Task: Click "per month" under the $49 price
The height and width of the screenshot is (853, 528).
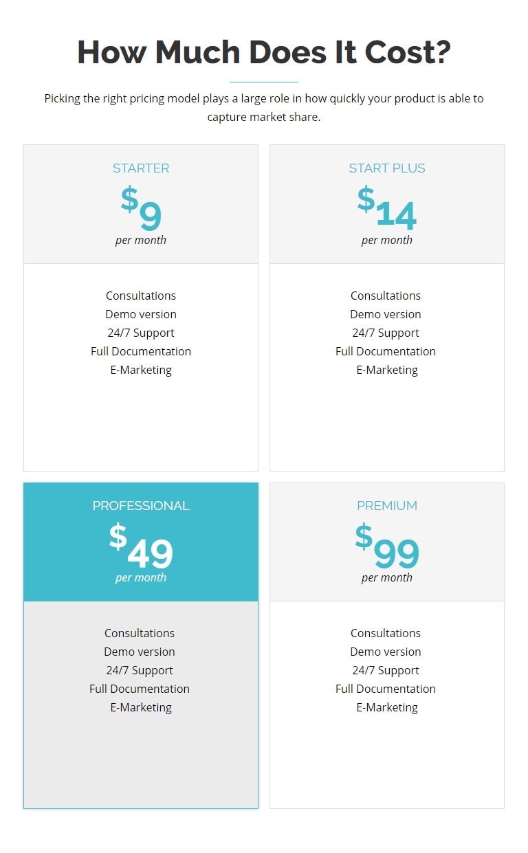Action: pyautogui.click(x=141, y=578)
